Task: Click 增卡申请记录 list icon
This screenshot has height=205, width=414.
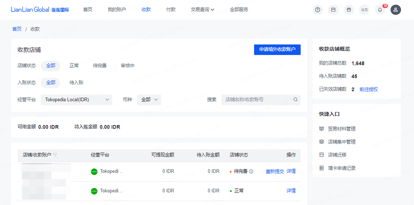Action: (x=321, y=168)
